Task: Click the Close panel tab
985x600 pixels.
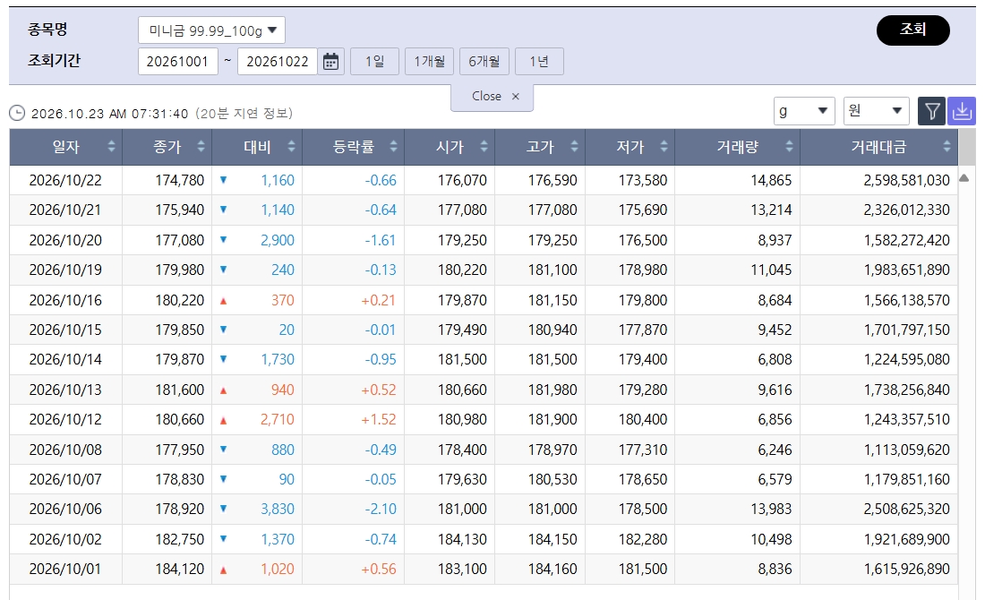Action: tap(492, 97)
